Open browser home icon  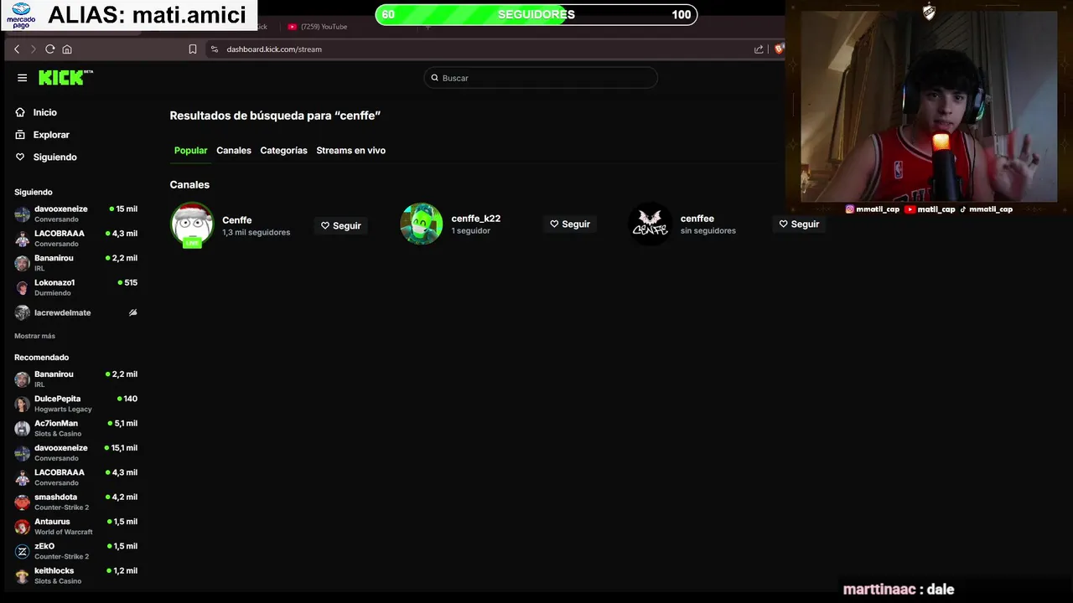click(x=67, y=49)
